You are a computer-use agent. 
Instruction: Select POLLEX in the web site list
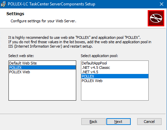42,68
